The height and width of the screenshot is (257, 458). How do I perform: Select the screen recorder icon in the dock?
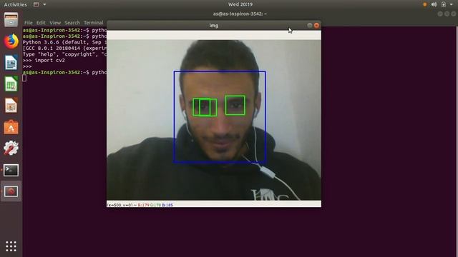11,191
